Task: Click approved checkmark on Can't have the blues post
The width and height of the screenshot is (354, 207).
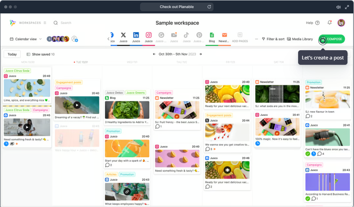Action: pos(308,154)
